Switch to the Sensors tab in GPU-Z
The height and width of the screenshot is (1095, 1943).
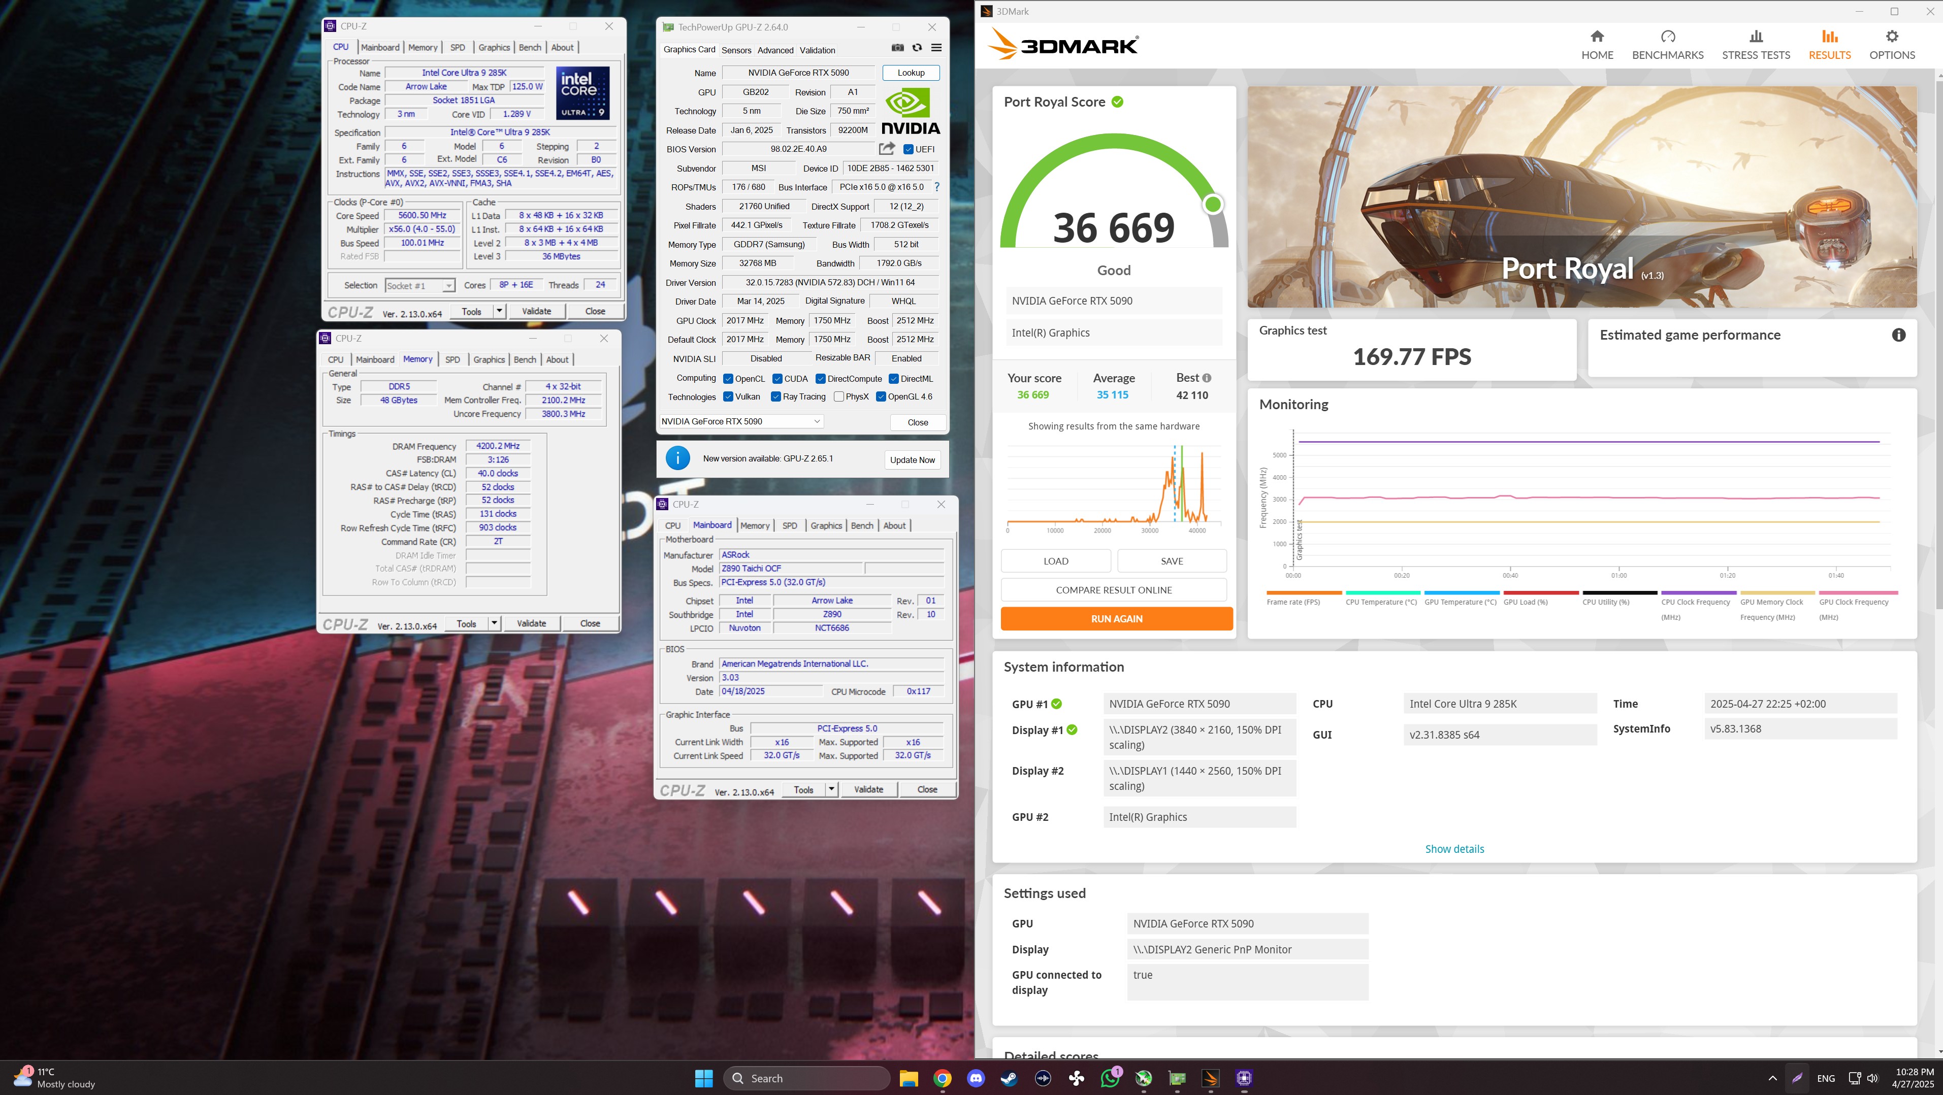pos(736,51)
